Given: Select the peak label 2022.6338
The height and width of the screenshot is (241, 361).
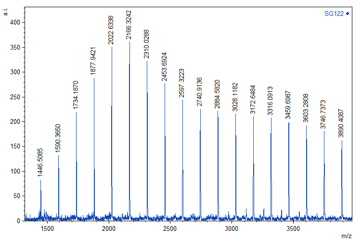Looking at the screenshot, I should click(111, 29).
